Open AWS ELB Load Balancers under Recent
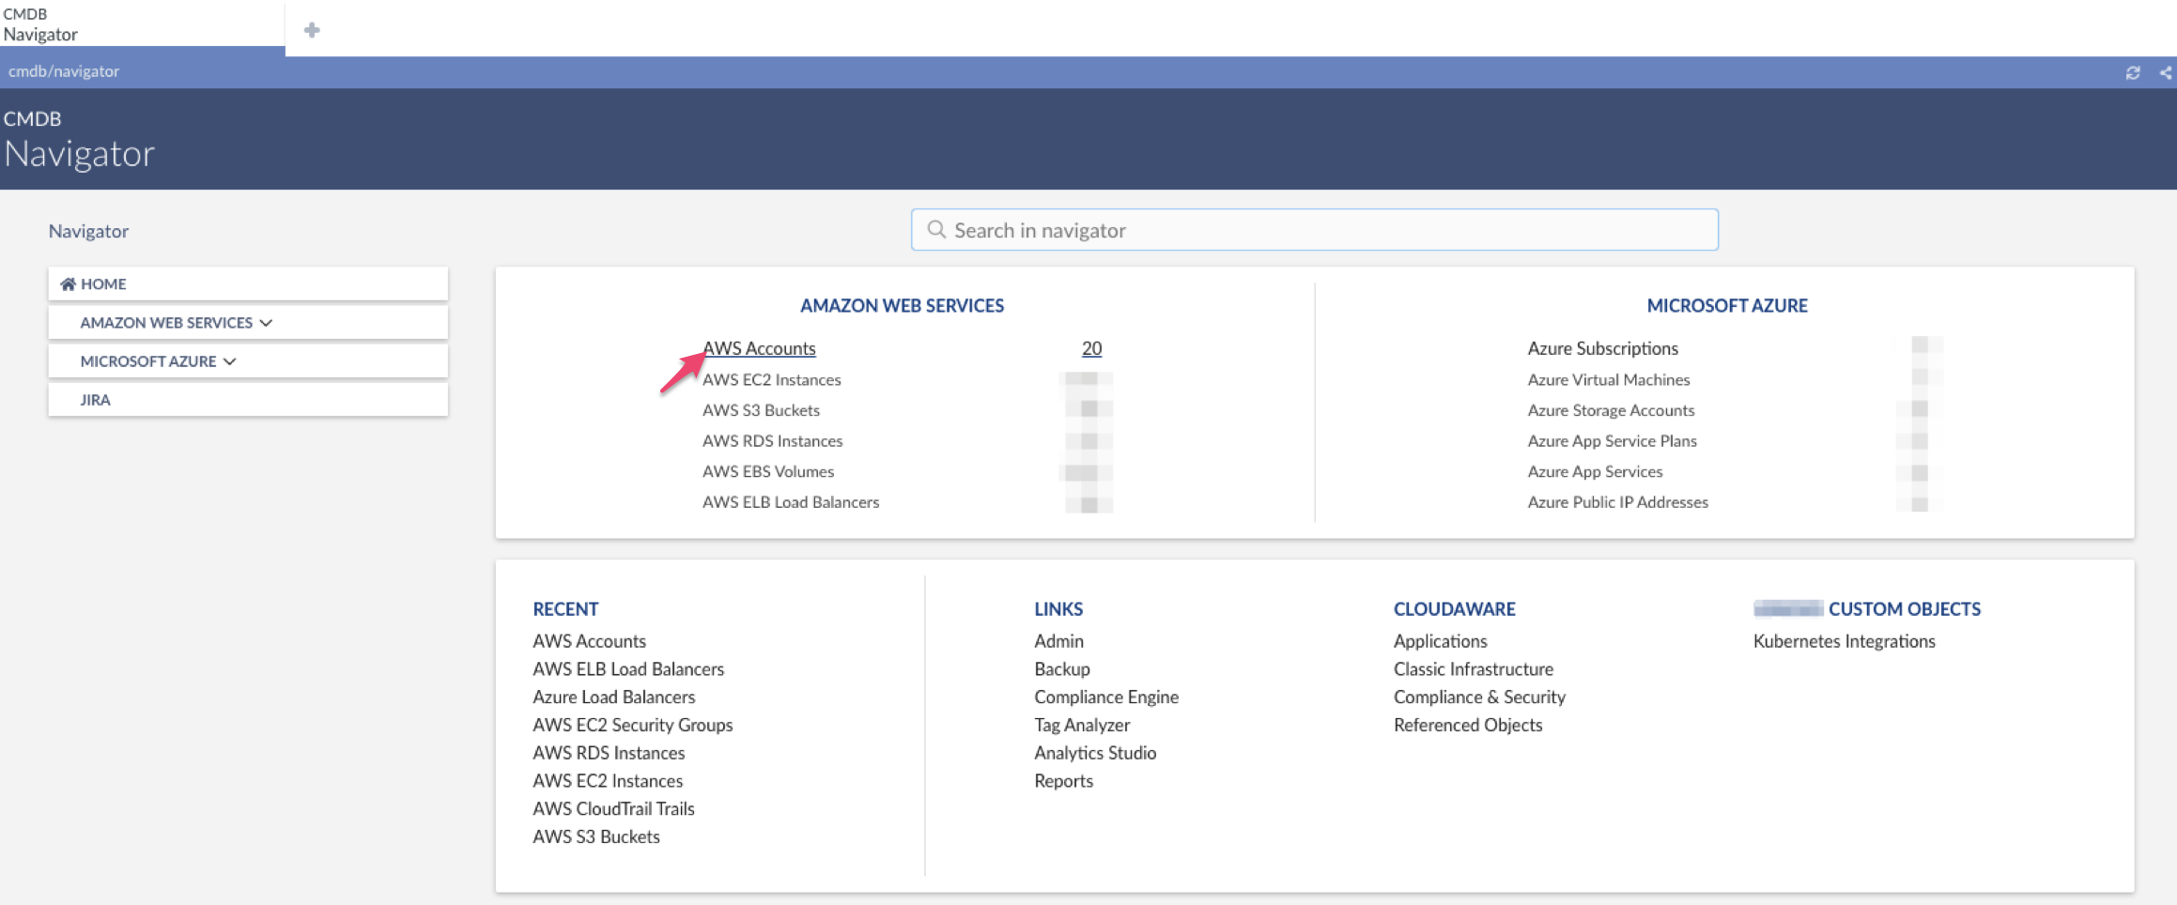This screenshot has width=2177, height=905. pos(628,669)
